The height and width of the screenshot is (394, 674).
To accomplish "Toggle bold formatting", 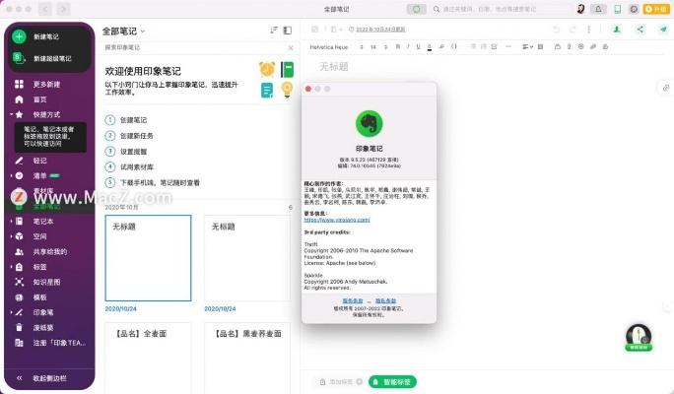I will 398,47.
